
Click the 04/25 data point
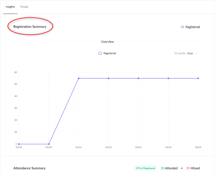click(198, 78)
